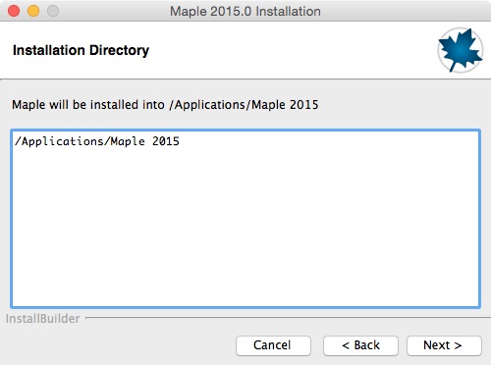491x365 pixels.
Task: Minimize the installer using the yellow button
Action: (x=33, y=11)
